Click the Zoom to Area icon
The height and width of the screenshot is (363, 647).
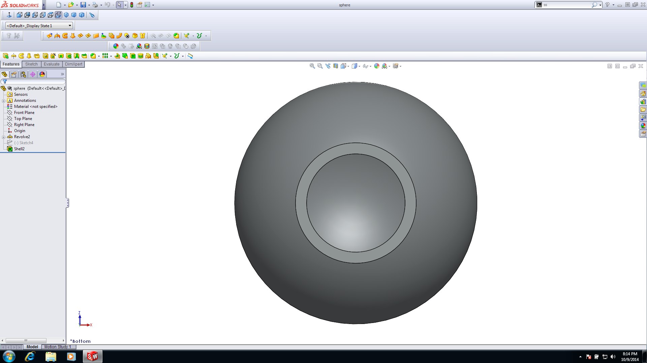pos(320,66)
